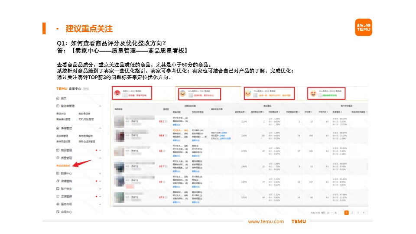The width and height of the screenshot is (416, 234).
Task: Collapse the 库存管理 menu chevron
Action: (x=100, y=128)
